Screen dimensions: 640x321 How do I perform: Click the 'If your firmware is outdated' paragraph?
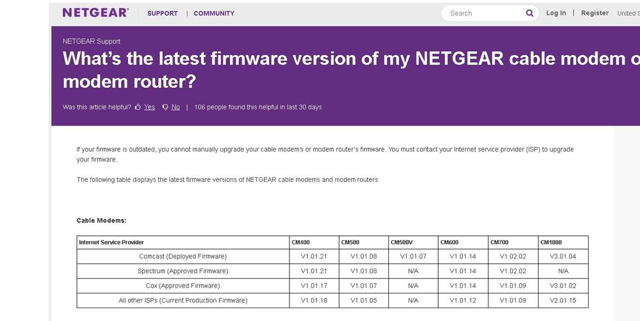325,154
